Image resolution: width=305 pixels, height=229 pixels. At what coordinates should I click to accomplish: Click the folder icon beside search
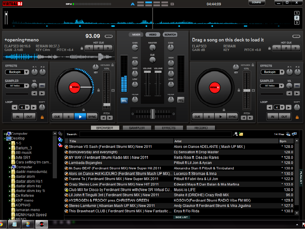[x=241, y=134]
